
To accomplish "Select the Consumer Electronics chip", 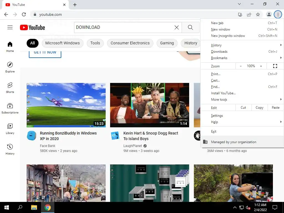I will point(130,43).
